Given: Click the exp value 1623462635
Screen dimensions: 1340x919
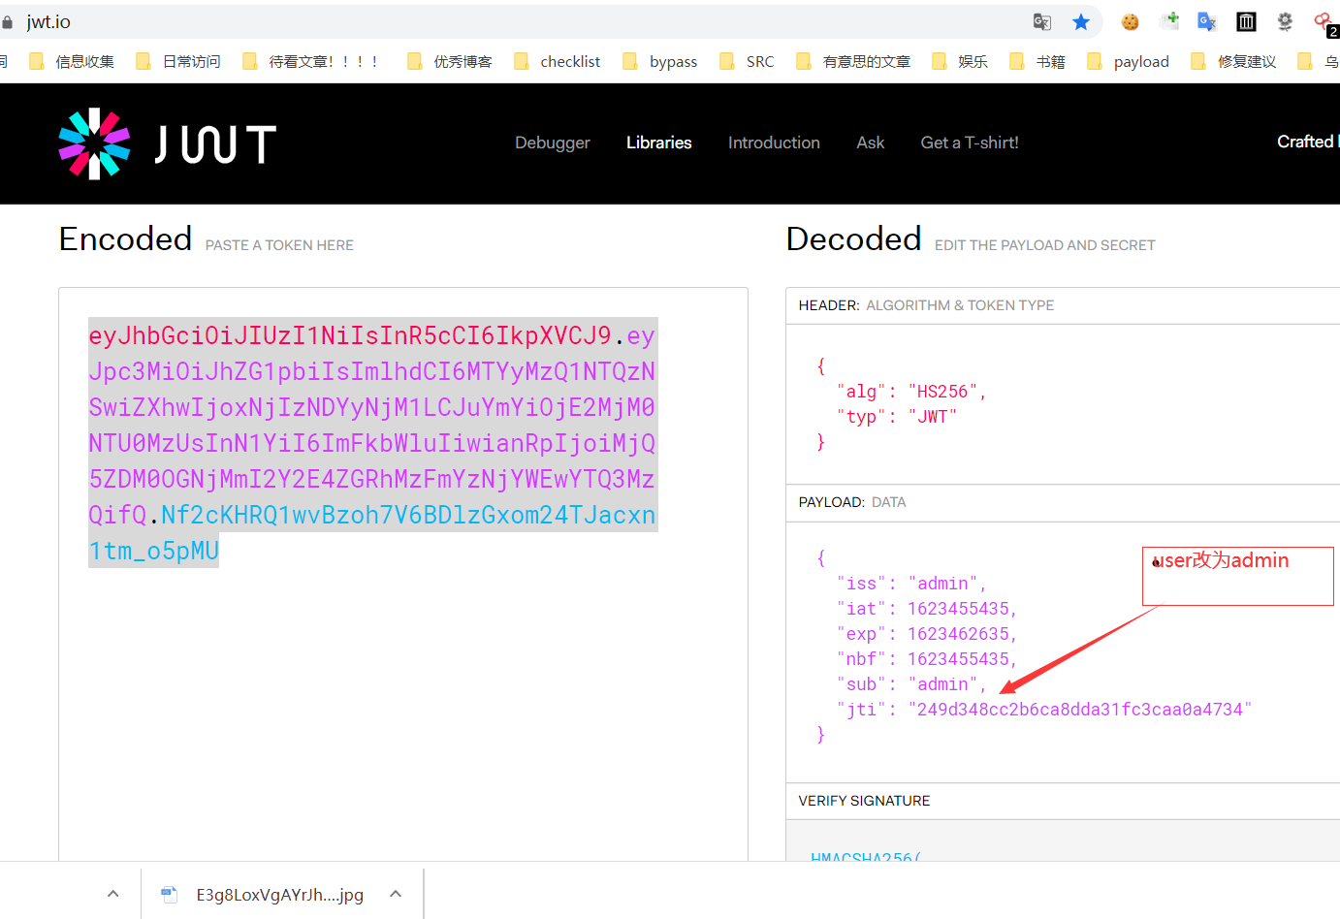Looking at the screenshot, I should [958, 634].
